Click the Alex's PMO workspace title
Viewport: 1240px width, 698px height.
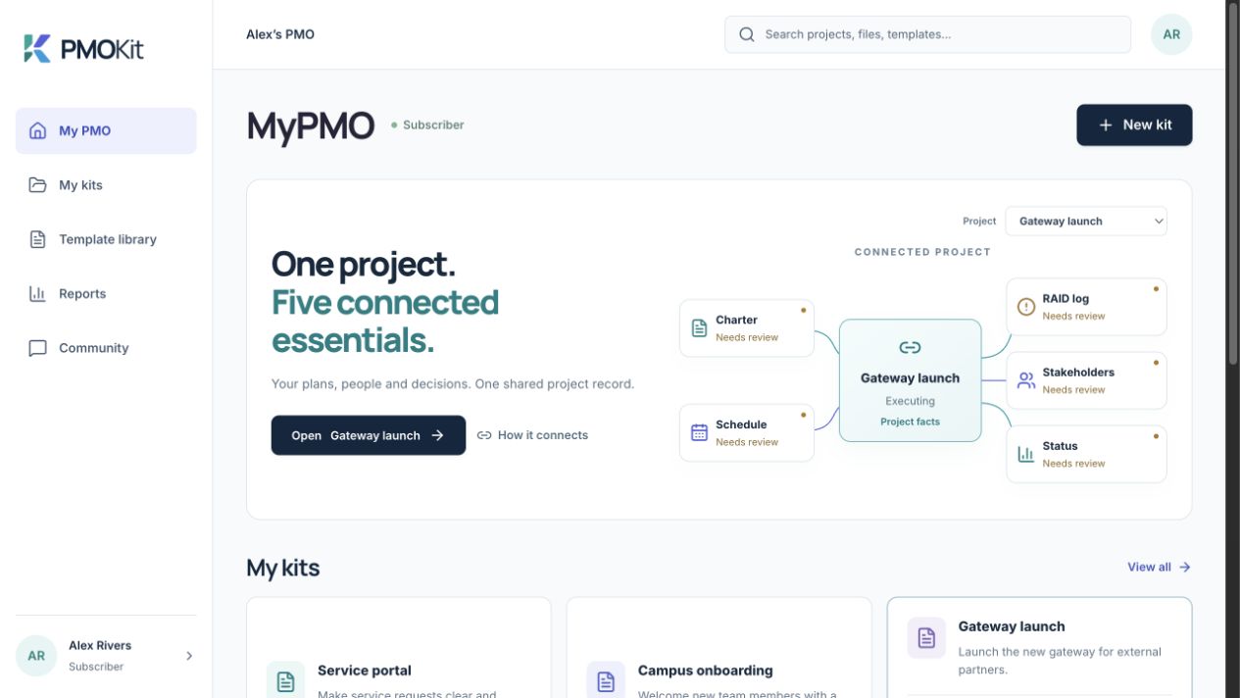[280, 34]
